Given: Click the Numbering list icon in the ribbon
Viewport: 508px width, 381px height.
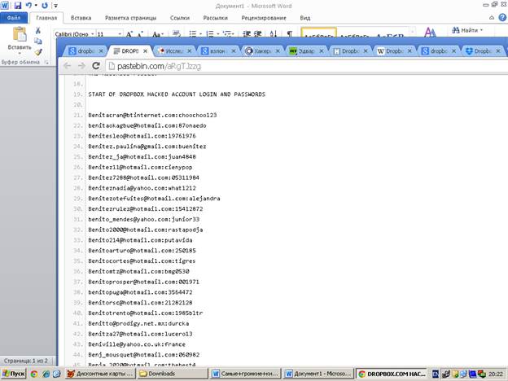Looking at the screenshot, I should [211, 33].
